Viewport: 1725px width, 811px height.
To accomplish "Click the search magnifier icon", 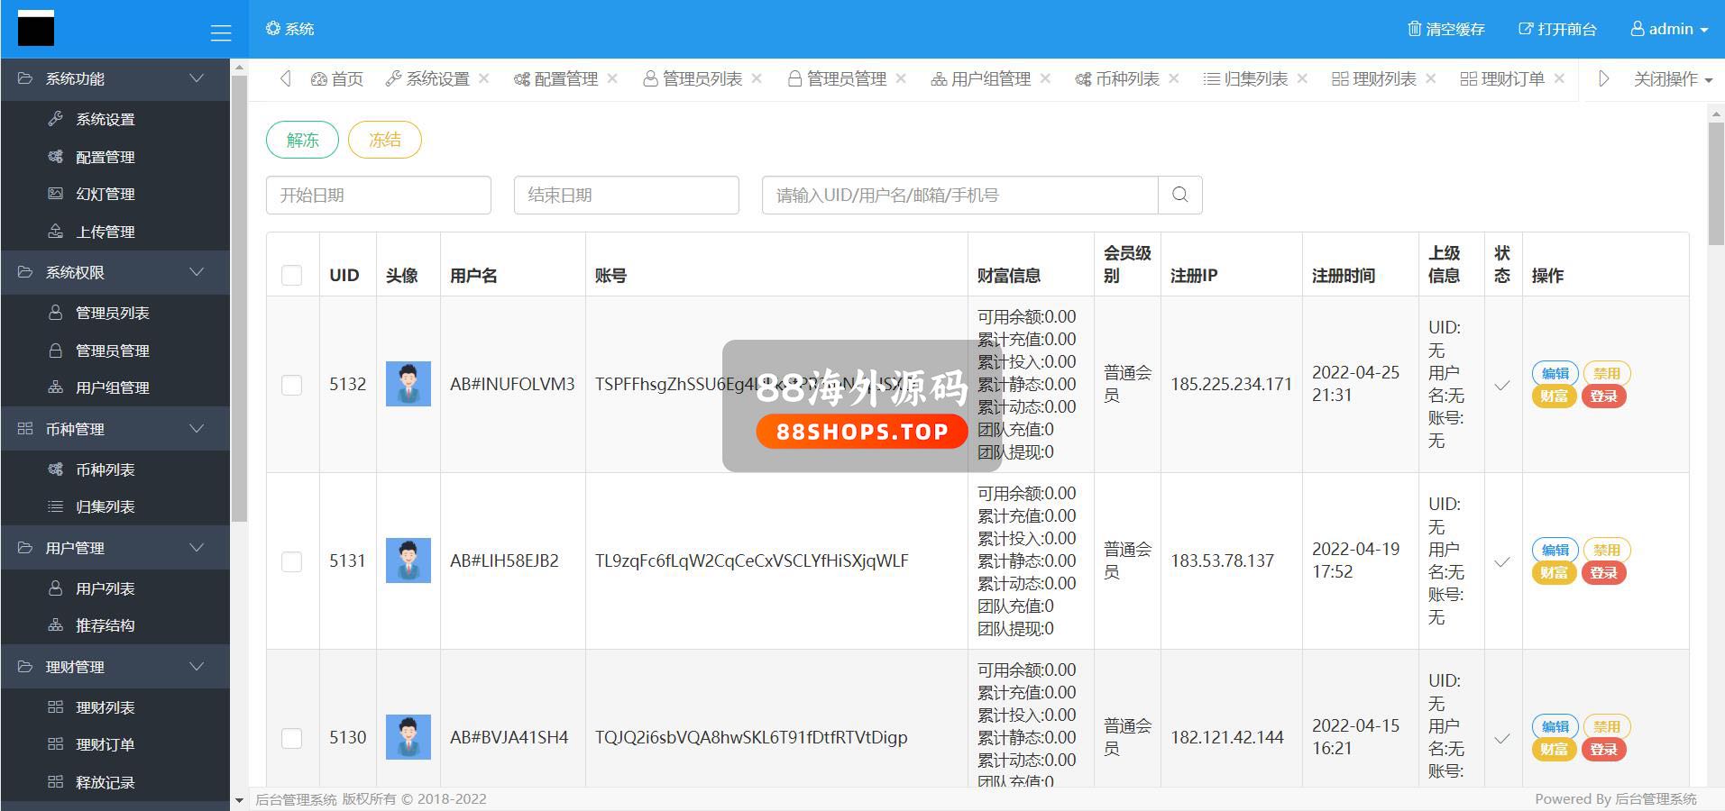I will [1179, 195].
